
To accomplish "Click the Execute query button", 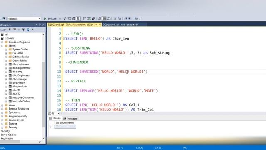I will (50, 18).
